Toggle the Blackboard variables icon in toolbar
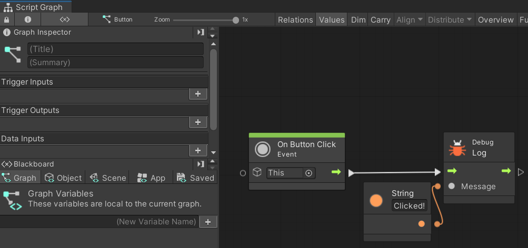 pyautogui.click(x=64, y=19)
